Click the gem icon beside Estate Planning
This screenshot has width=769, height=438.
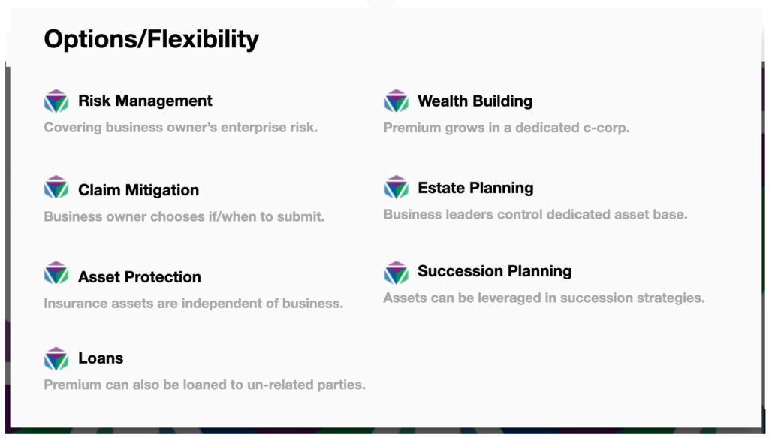coord(397,187)
